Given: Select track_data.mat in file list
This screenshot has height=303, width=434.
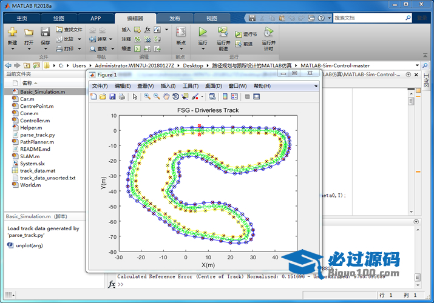Looking at the screenshot, I should (x=45, y=171).
